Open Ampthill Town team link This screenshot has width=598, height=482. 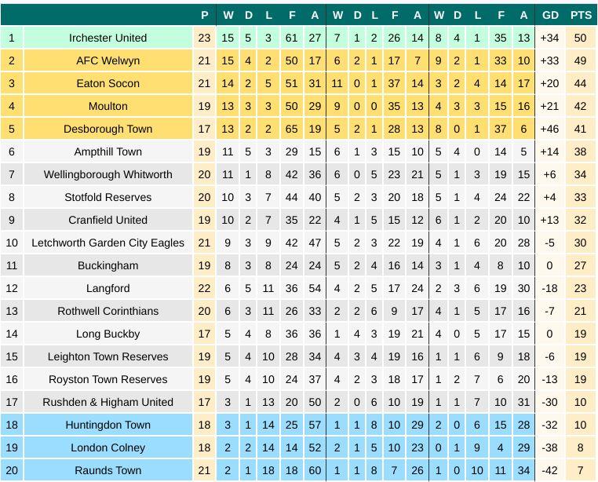(108, 152)
